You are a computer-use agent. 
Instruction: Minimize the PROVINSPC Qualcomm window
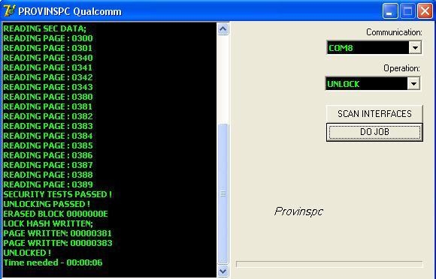click(x=390, y=11)
